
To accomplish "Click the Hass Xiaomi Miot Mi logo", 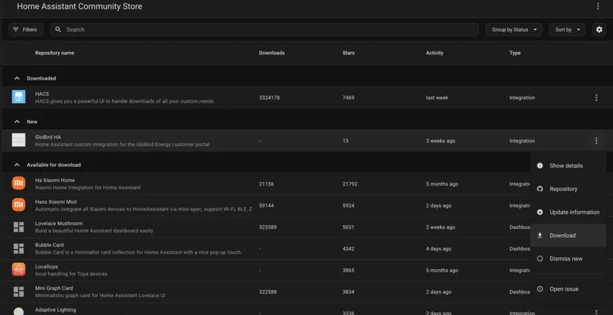I will (x=19, y=205).
